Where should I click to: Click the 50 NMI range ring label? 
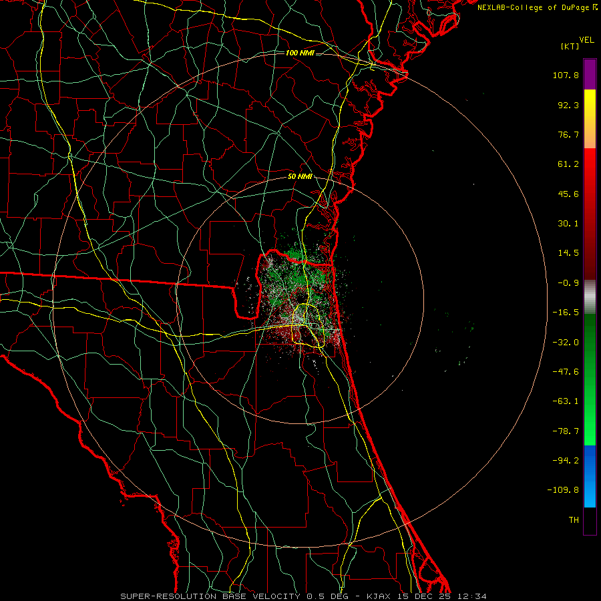(x=300, y=177)
